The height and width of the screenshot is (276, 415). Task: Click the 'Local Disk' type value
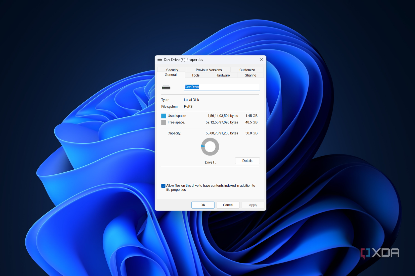pos(191,100)
